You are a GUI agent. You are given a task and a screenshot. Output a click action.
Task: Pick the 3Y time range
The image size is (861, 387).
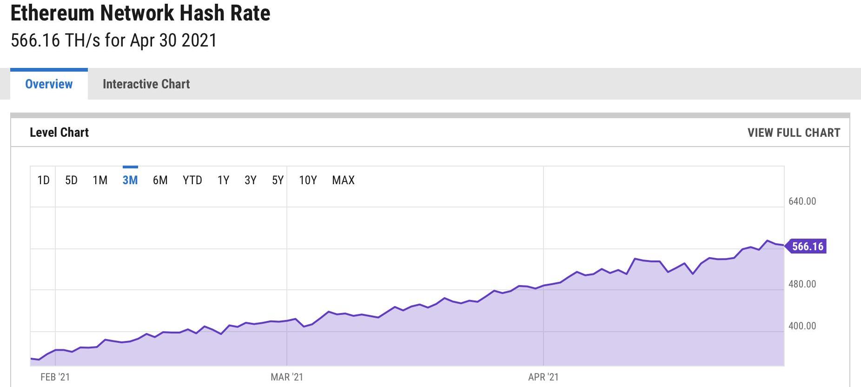coord(251,180)
